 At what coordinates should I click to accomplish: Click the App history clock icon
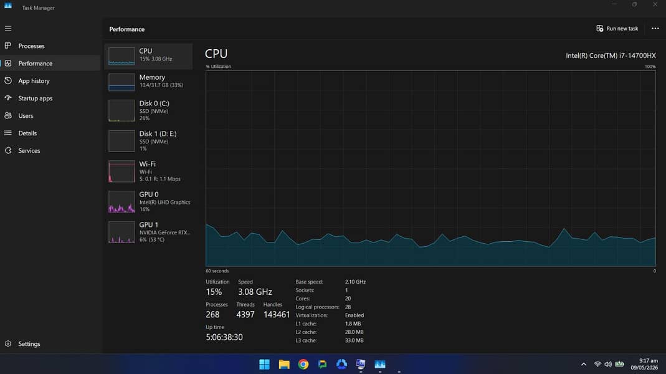point(8,80)
